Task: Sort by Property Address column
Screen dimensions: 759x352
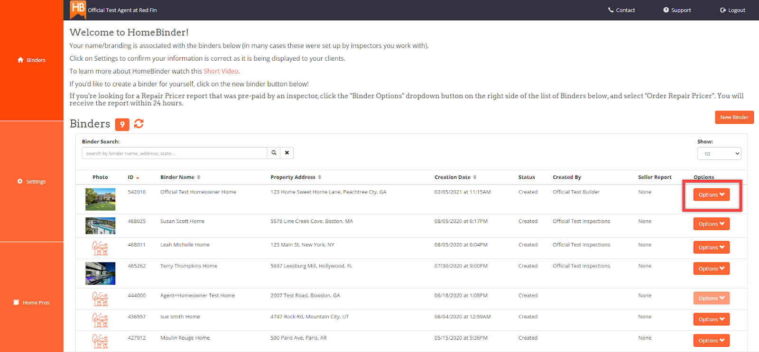Action: [296, 177]
